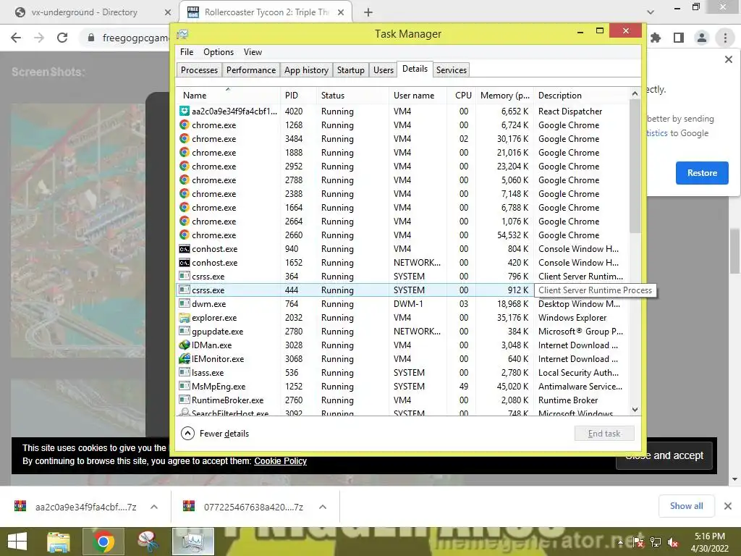Show hidden system tray icons
Image resolution: width=741 pixels, height=556 pixels.
(x=620, y=543)
